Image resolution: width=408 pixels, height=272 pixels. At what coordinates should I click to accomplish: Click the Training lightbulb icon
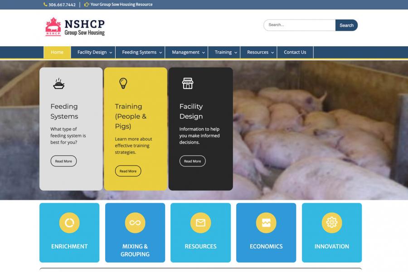[123, 83]
